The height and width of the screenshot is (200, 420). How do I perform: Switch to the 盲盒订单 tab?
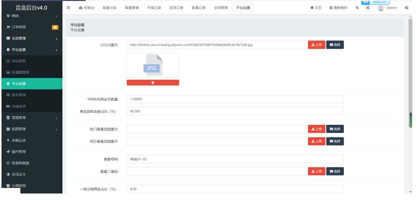click(198, 8)
